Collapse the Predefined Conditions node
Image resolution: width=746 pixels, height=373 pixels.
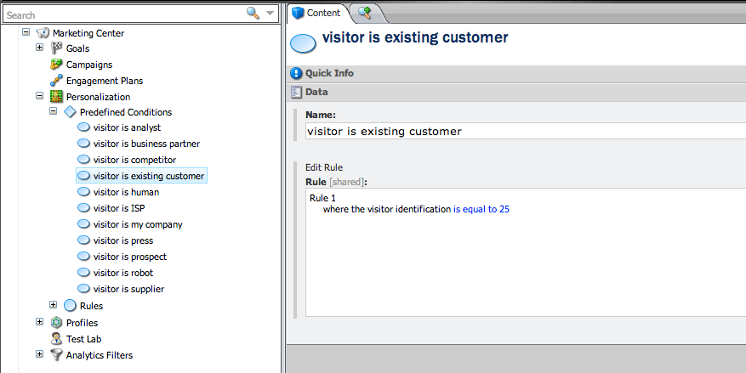(53, 111)
